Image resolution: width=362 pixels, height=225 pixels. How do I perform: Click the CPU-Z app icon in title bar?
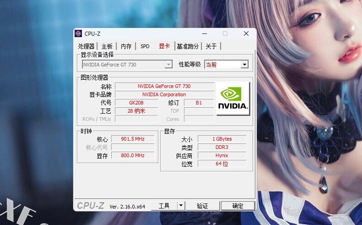coord(79,34)
